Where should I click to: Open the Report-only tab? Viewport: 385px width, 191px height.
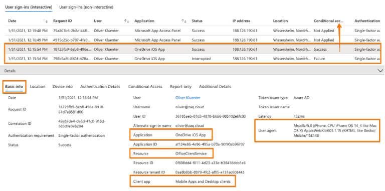[180, 86]
